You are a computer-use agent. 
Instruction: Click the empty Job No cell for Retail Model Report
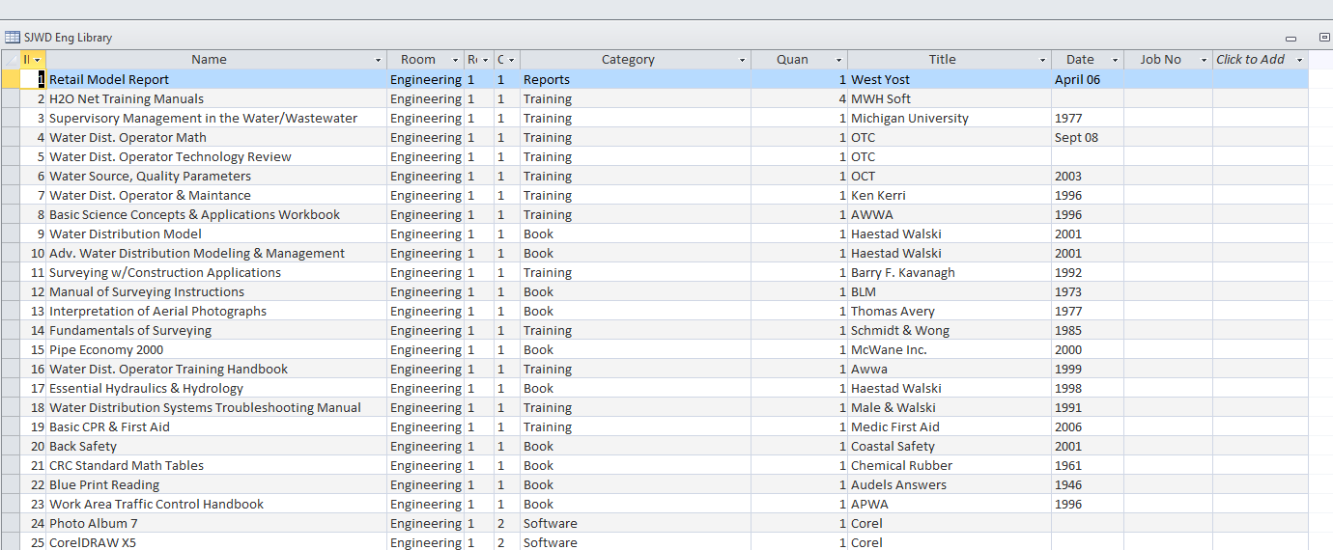(x=1168, y=79)
